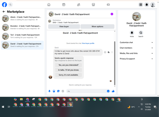
Task: Open the Friends icon in top bar
Action: (79, 5)
